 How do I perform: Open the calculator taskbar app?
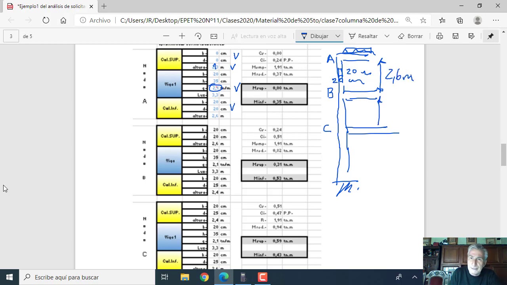[x=243, y=277]
